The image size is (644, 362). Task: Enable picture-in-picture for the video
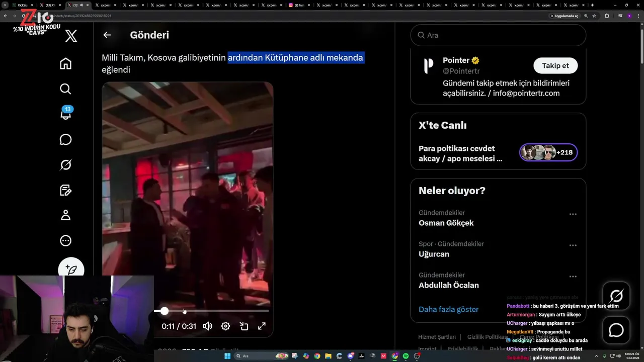click(244, 326)
